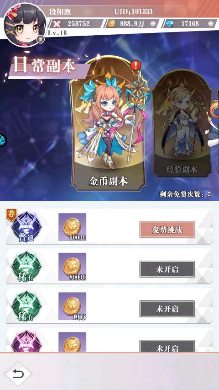The image size is (219, 390).
Task: Tap the purple difficulty emblem at bottom
Action: pos(26,342)
